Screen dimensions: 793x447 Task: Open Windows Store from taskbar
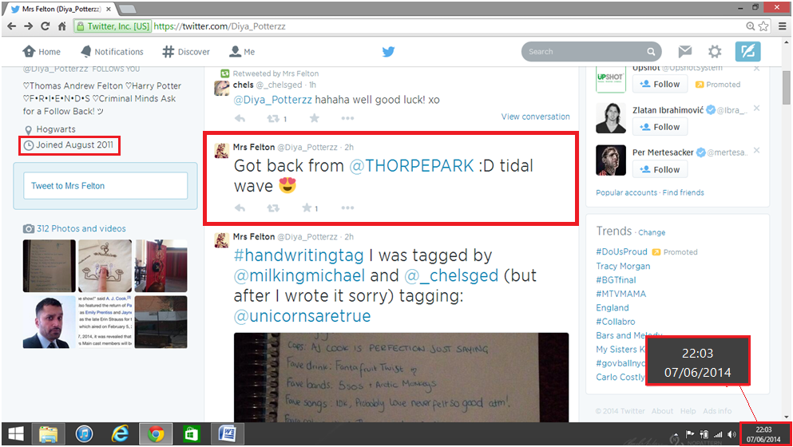click(x=191, y=434)
